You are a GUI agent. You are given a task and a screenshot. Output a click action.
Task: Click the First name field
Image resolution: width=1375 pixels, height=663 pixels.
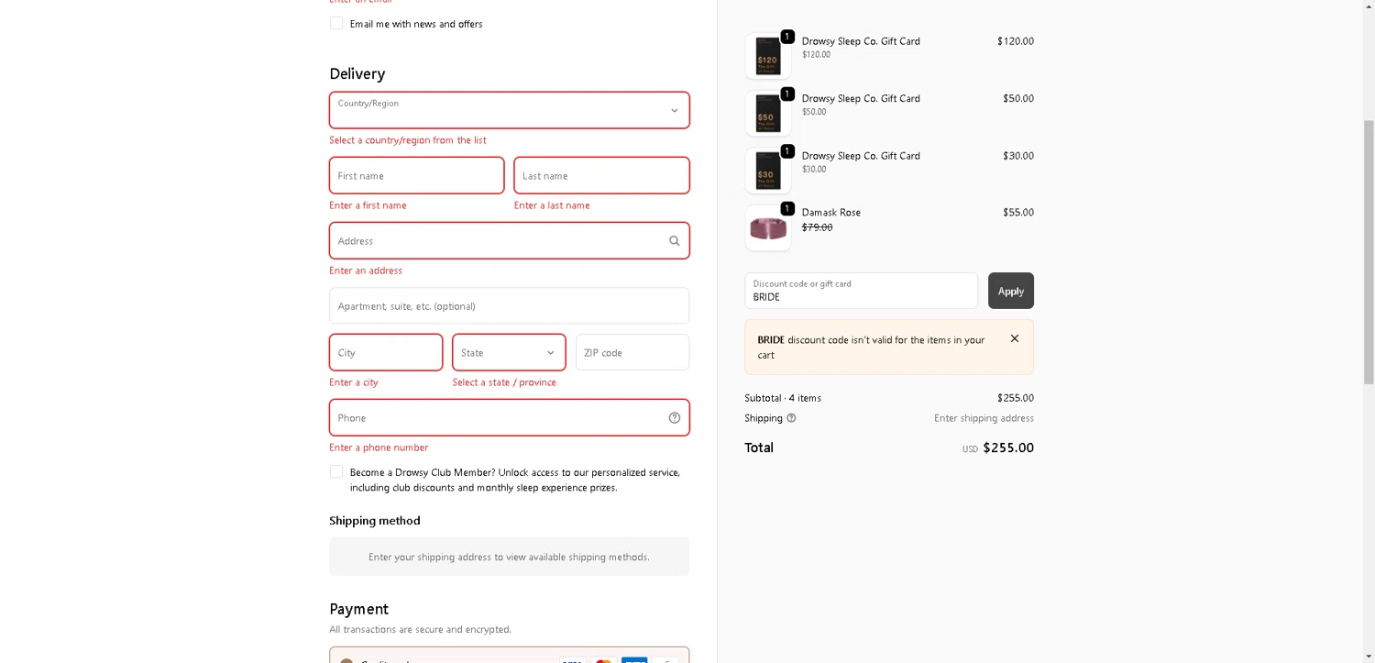pos(416,176)
